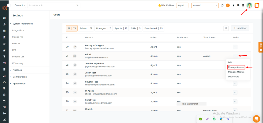Choose Manage Module in the action menu
This screenshot has height=123, width=263.
[236, 72]
